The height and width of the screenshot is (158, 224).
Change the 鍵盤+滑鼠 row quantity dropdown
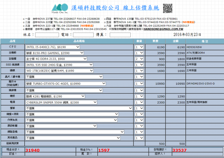[139, 114]
